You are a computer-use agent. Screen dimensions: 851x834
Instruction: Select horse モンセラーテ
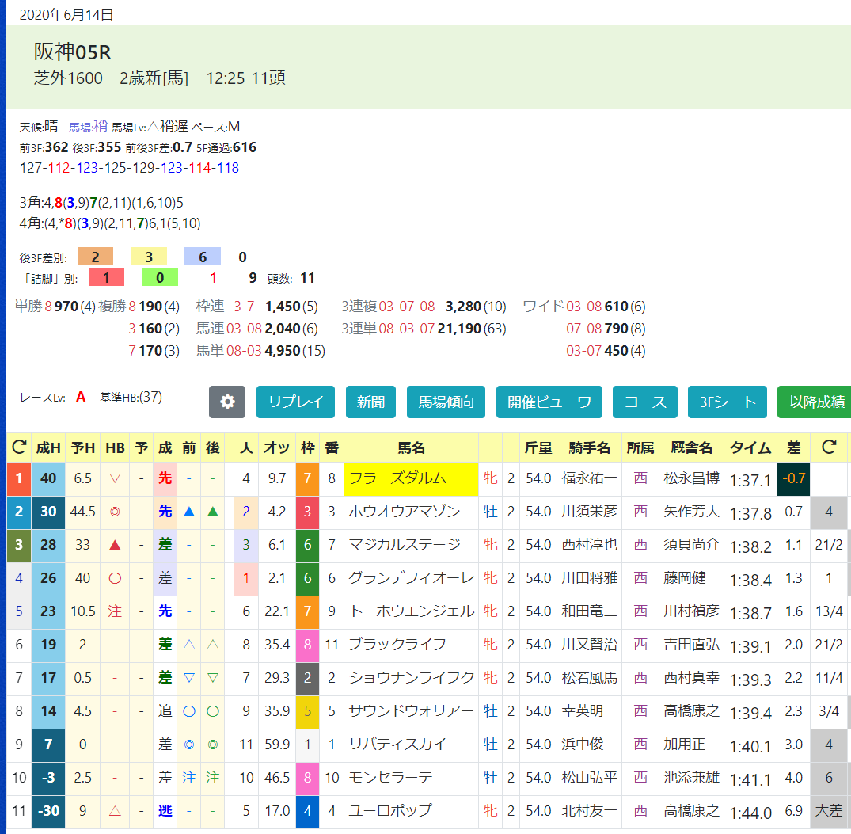click(x=390, y=778)
